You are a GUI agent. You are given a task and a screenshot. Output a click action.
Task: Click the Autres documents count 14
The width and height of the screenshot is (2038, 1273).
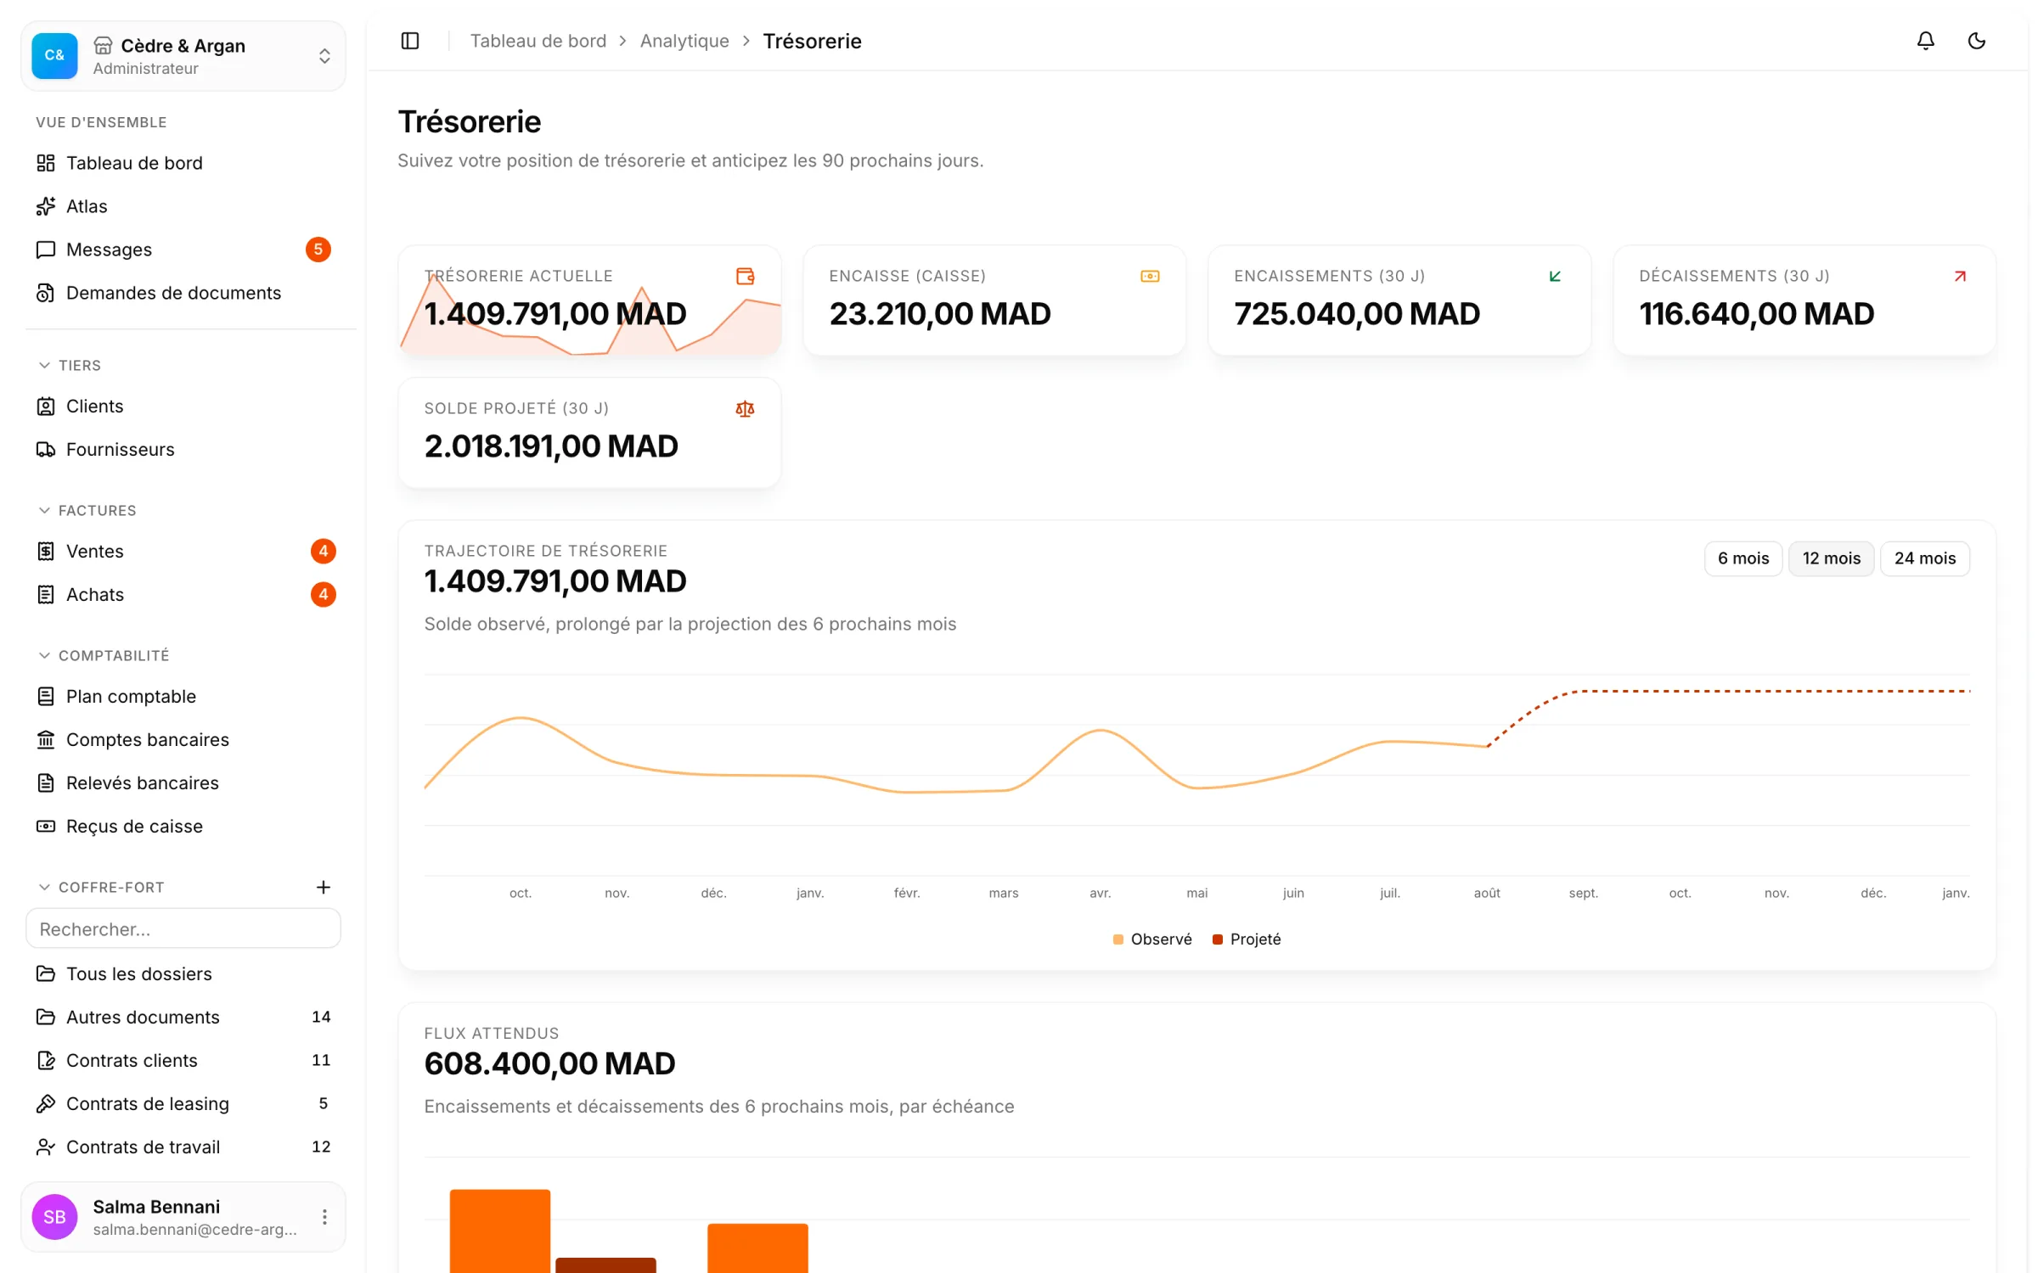click(x=321, y=1018)
